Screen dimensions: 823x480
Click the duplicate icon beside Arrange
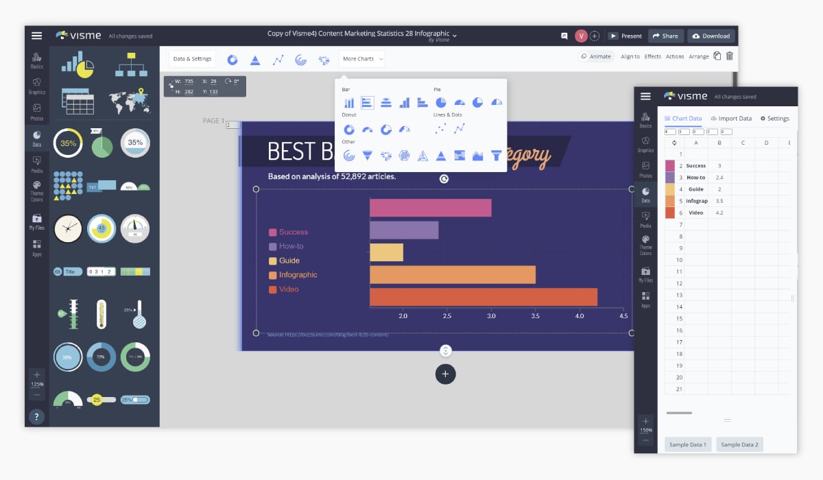[x=717, y=56]
